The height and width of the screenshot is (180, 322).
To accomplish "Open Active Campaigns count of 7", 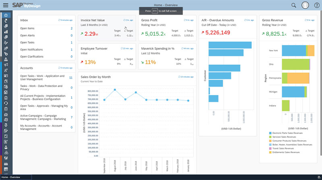I will pyautogui.click(x=72, y=117).
